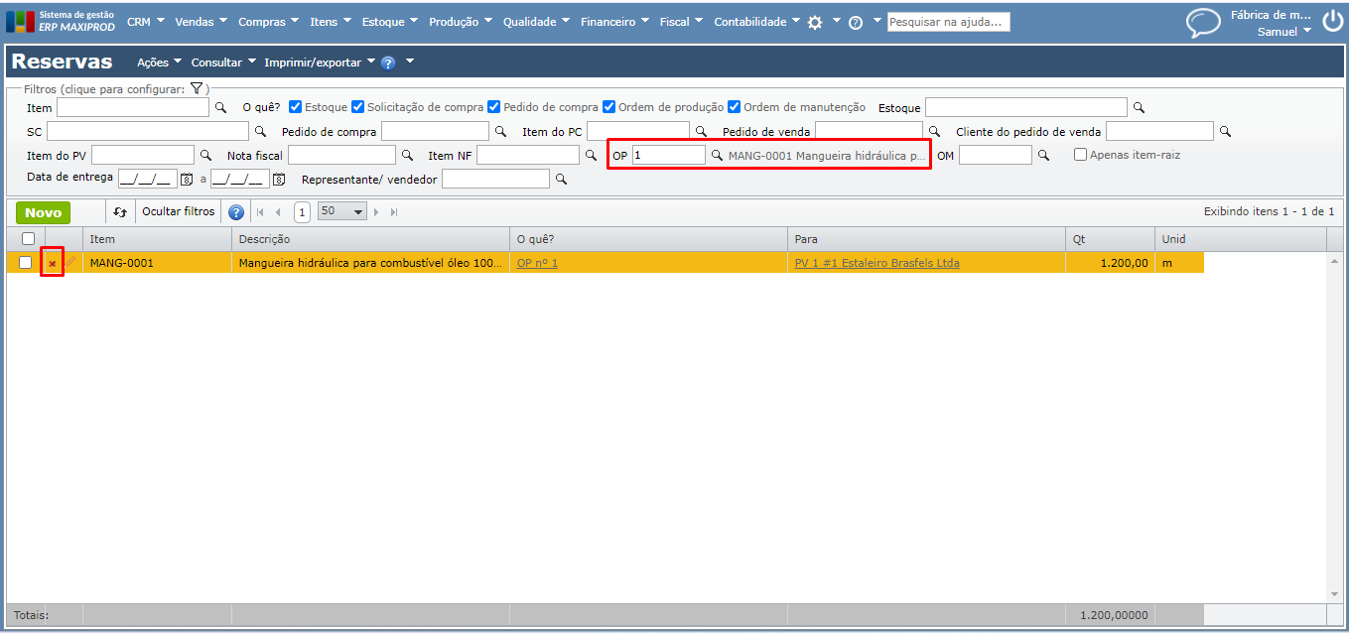Open the Fiscal menu
The image size is (1349, 633).
coord(682,22)
